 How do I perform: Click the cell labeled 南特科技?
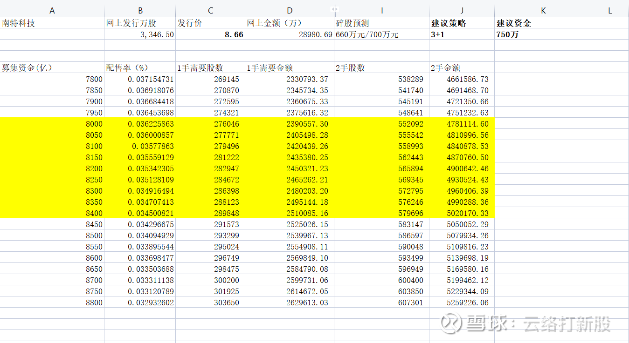pyautogui.click(x=52, y=23)
